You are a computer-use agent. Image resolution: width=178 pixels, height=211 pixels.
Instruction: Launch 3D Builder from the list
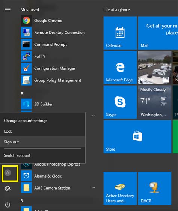click(43, 104)
